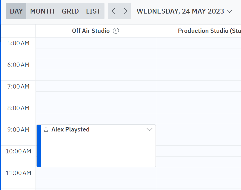Go to the next day arrow
The width and height of the screenshot is (241, 190).
pos(125,11)
